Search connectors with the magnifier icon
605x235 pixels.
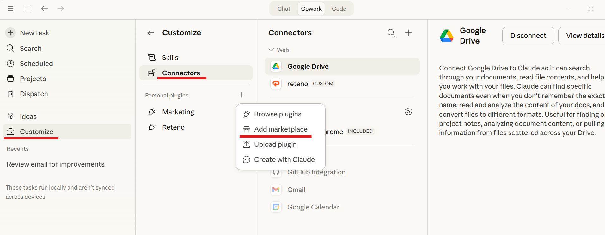pyautogui.click(x=391, y=33)
